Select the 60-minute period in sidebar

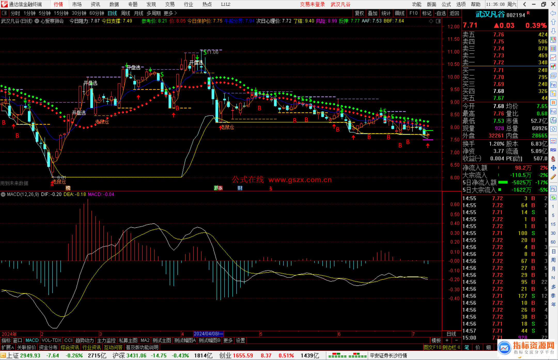tap(553, 242)
